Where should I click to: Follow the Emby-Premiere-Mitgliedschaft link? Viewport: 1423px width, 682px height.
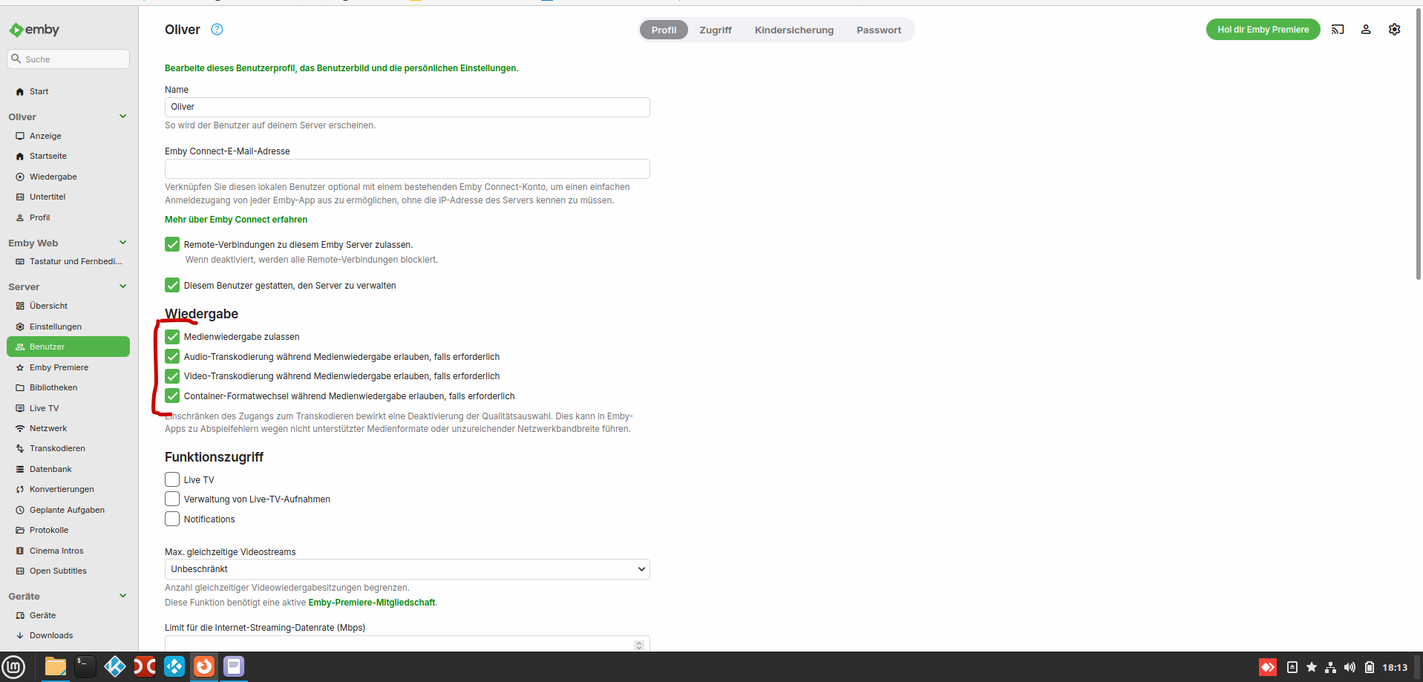[372, 603]
